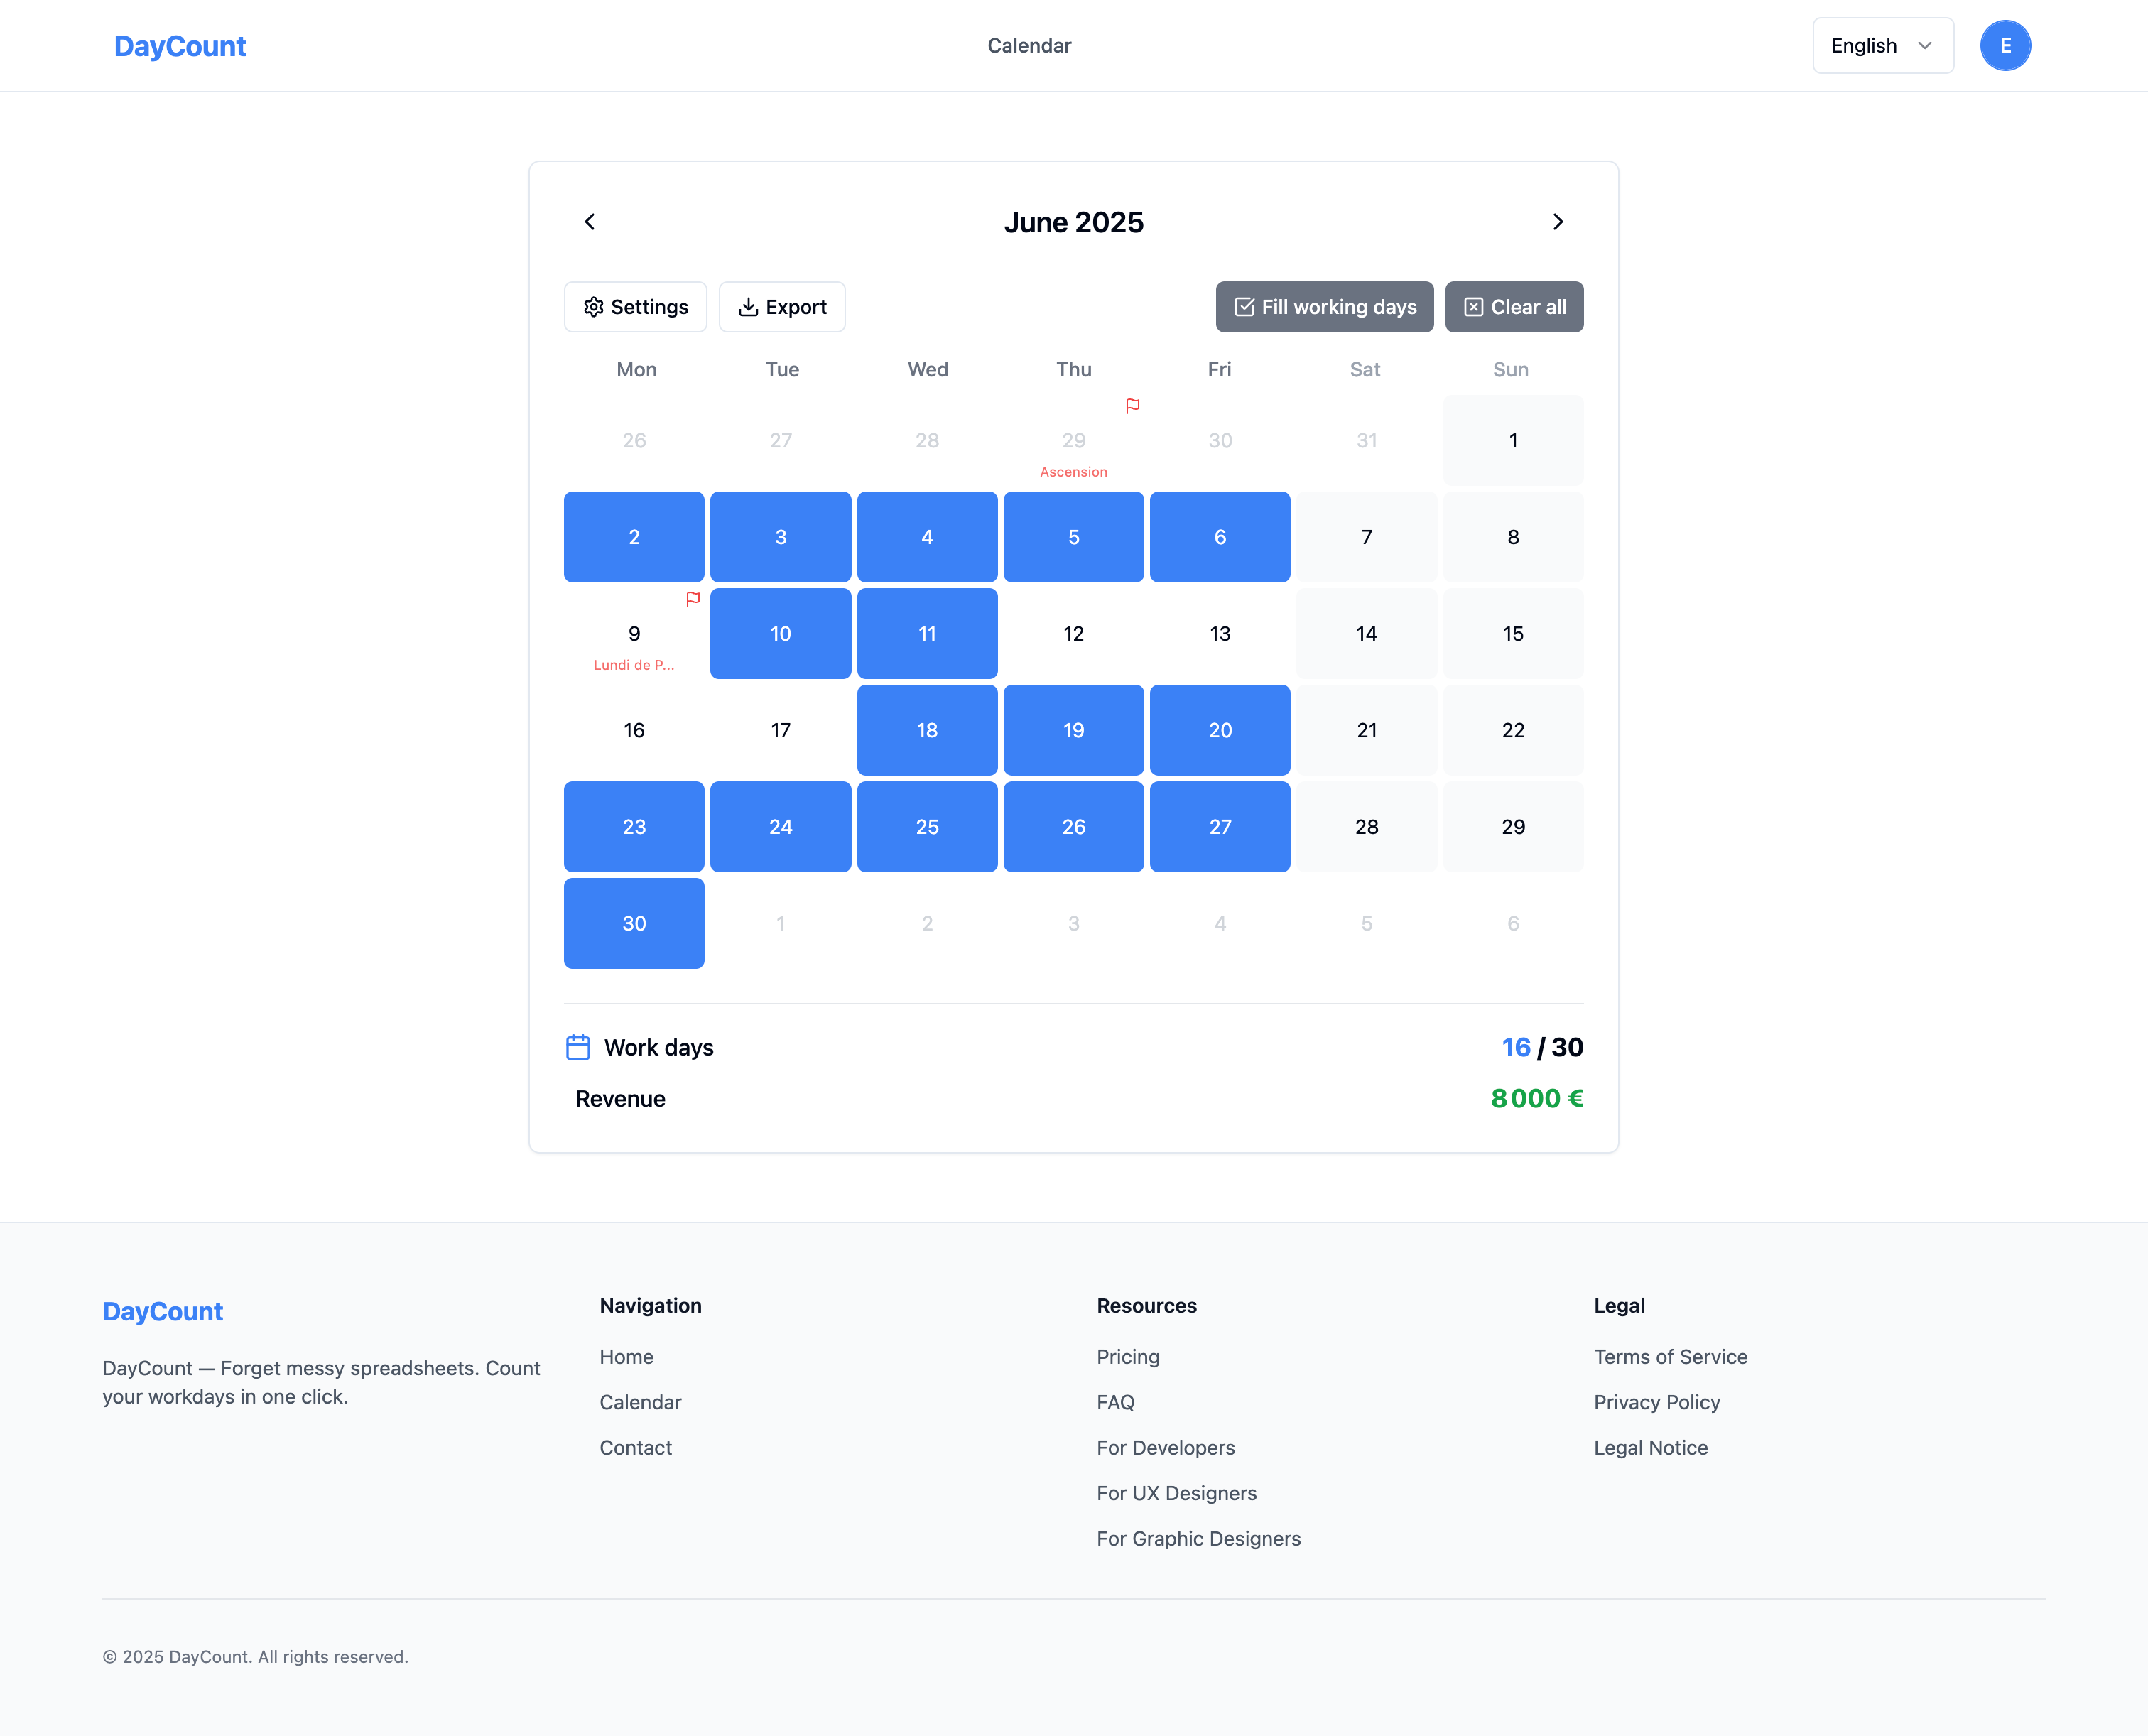Click the red flag above Ascension on May 29
This screenshot has height=1736, width=2148.
tap(1133, 406)
